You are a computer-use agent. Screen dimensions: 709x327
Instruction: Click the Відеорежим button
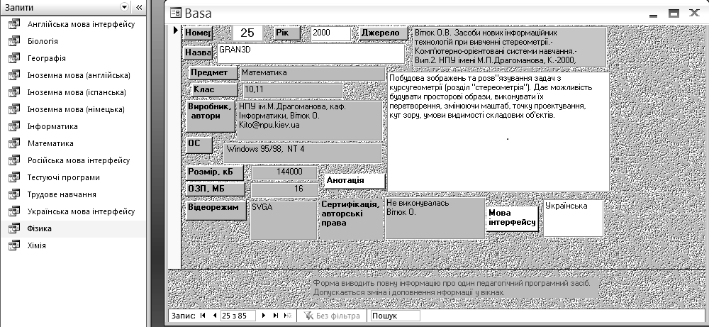[216, 210]
